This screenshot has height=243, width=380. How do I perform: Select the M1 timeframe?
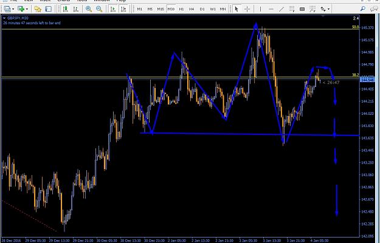(x=140, y=9)
